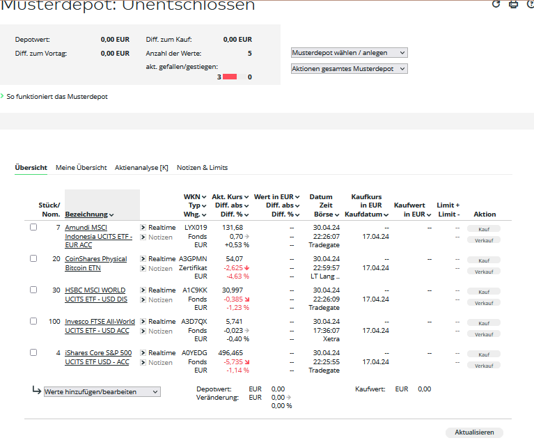Viewport: 534px width, 445px height.
Task: Switch to the Meine Übersicht tab
Action: (81, 168)
